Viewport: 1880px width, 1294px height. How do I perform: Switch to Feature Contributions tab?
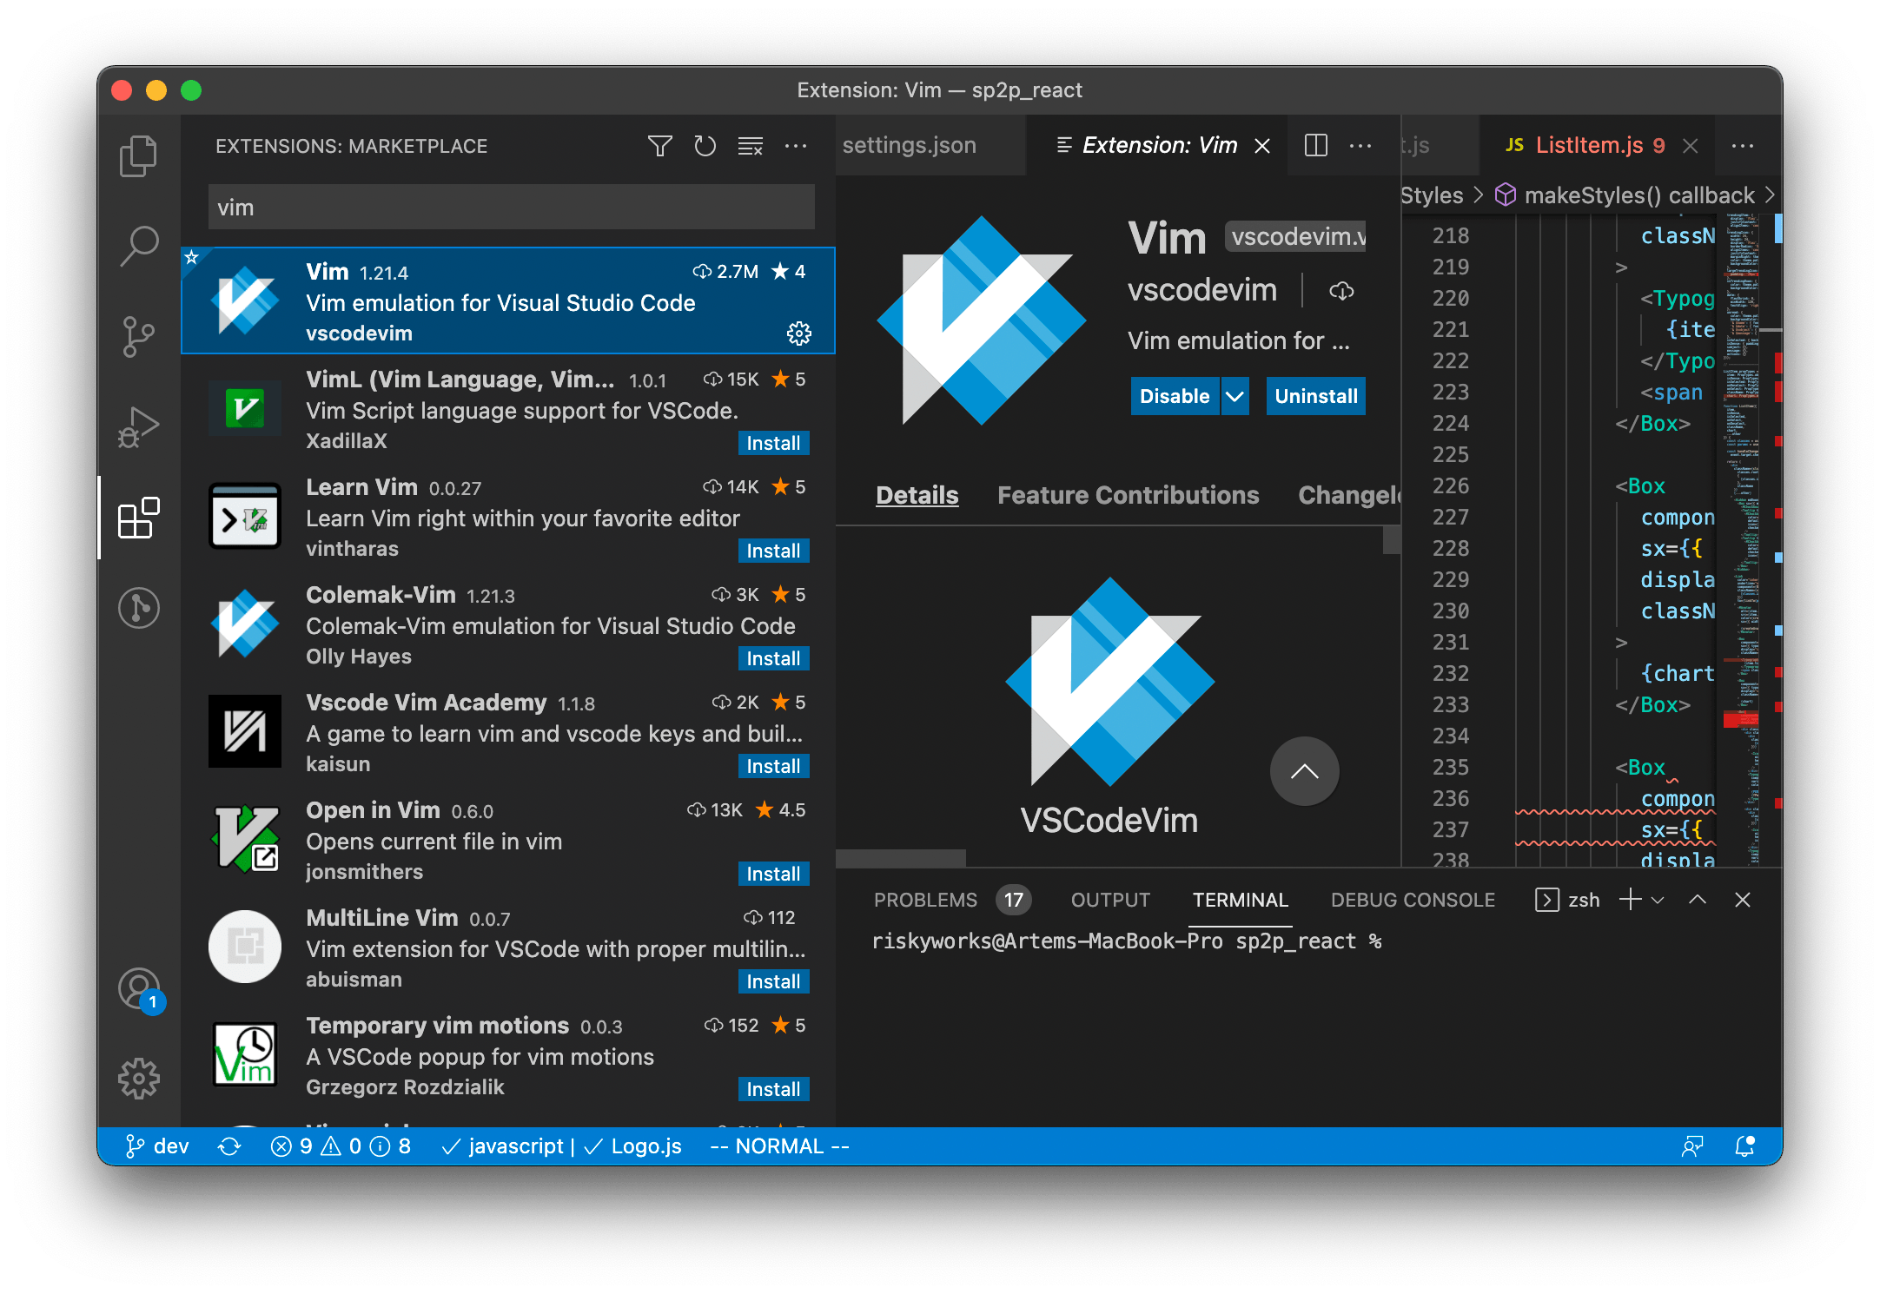(1128, 495)
